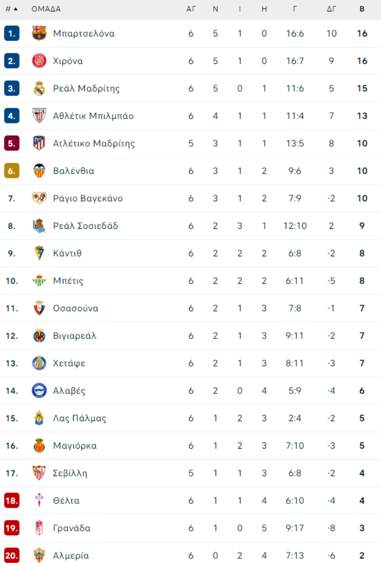Click the Real Madrid crest icon

click(39, 89)
